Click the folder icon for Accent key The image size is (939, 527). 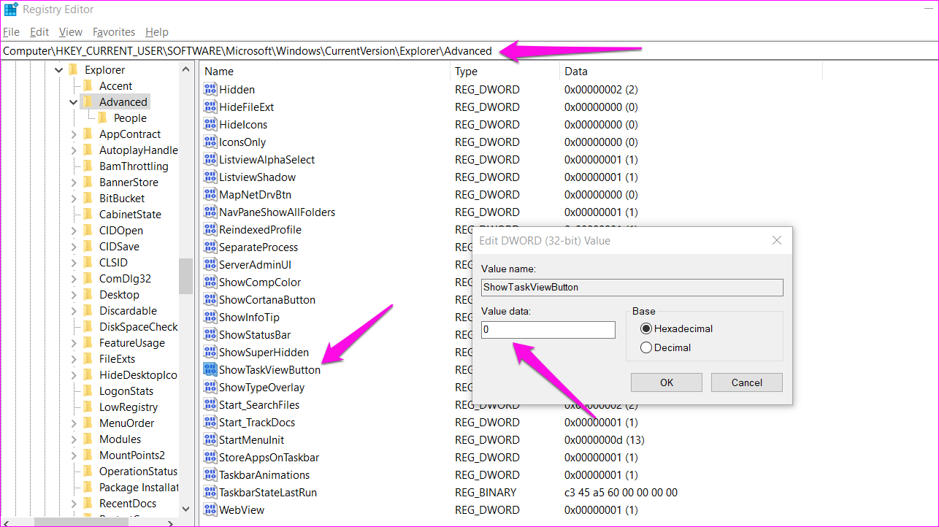pos(88,86)
